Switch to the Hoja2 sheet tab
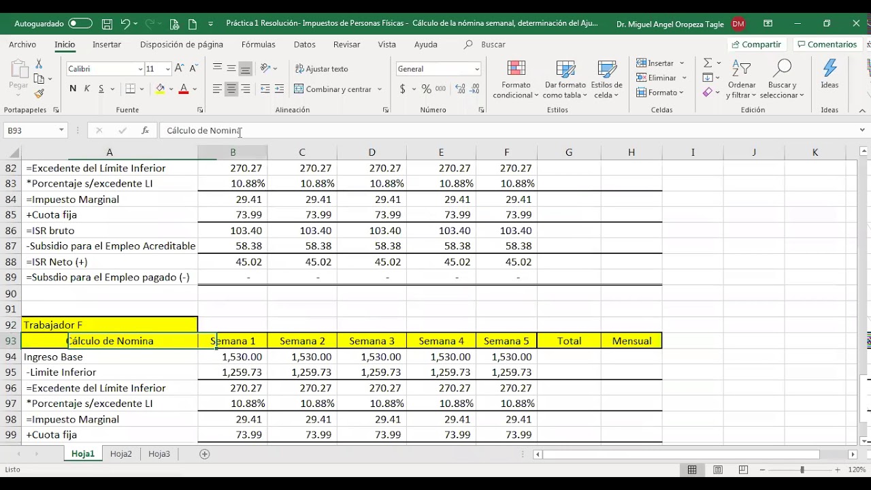Viewport: 871px width, 490px height. (x=121, y=454)
